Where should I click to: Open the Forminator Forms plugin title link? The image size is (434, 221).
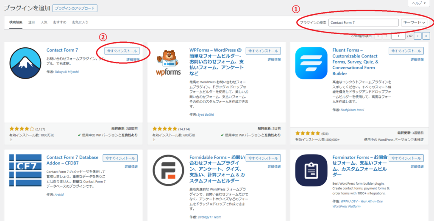[360, 166]
